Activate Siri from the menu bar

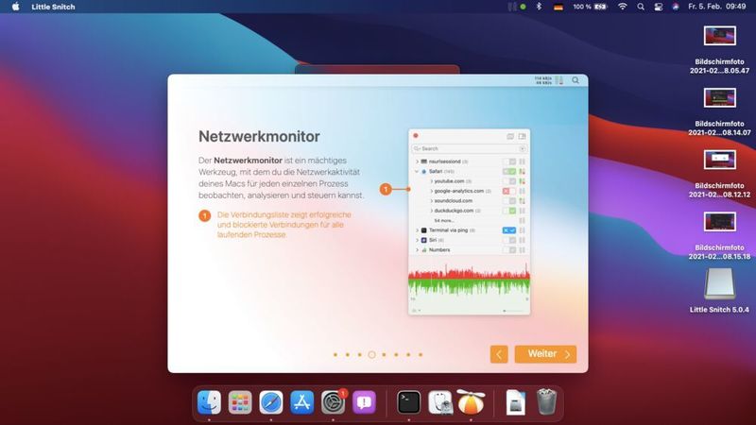point(676,7)
